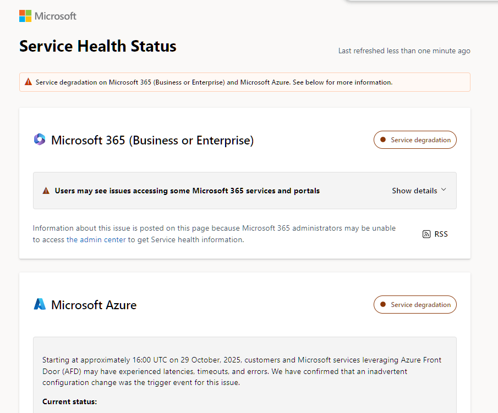Expand the "Users may see issues" issue row
The height and width of the screenshot is (413, 498).
pyautogui.click(x=187, y=191)
